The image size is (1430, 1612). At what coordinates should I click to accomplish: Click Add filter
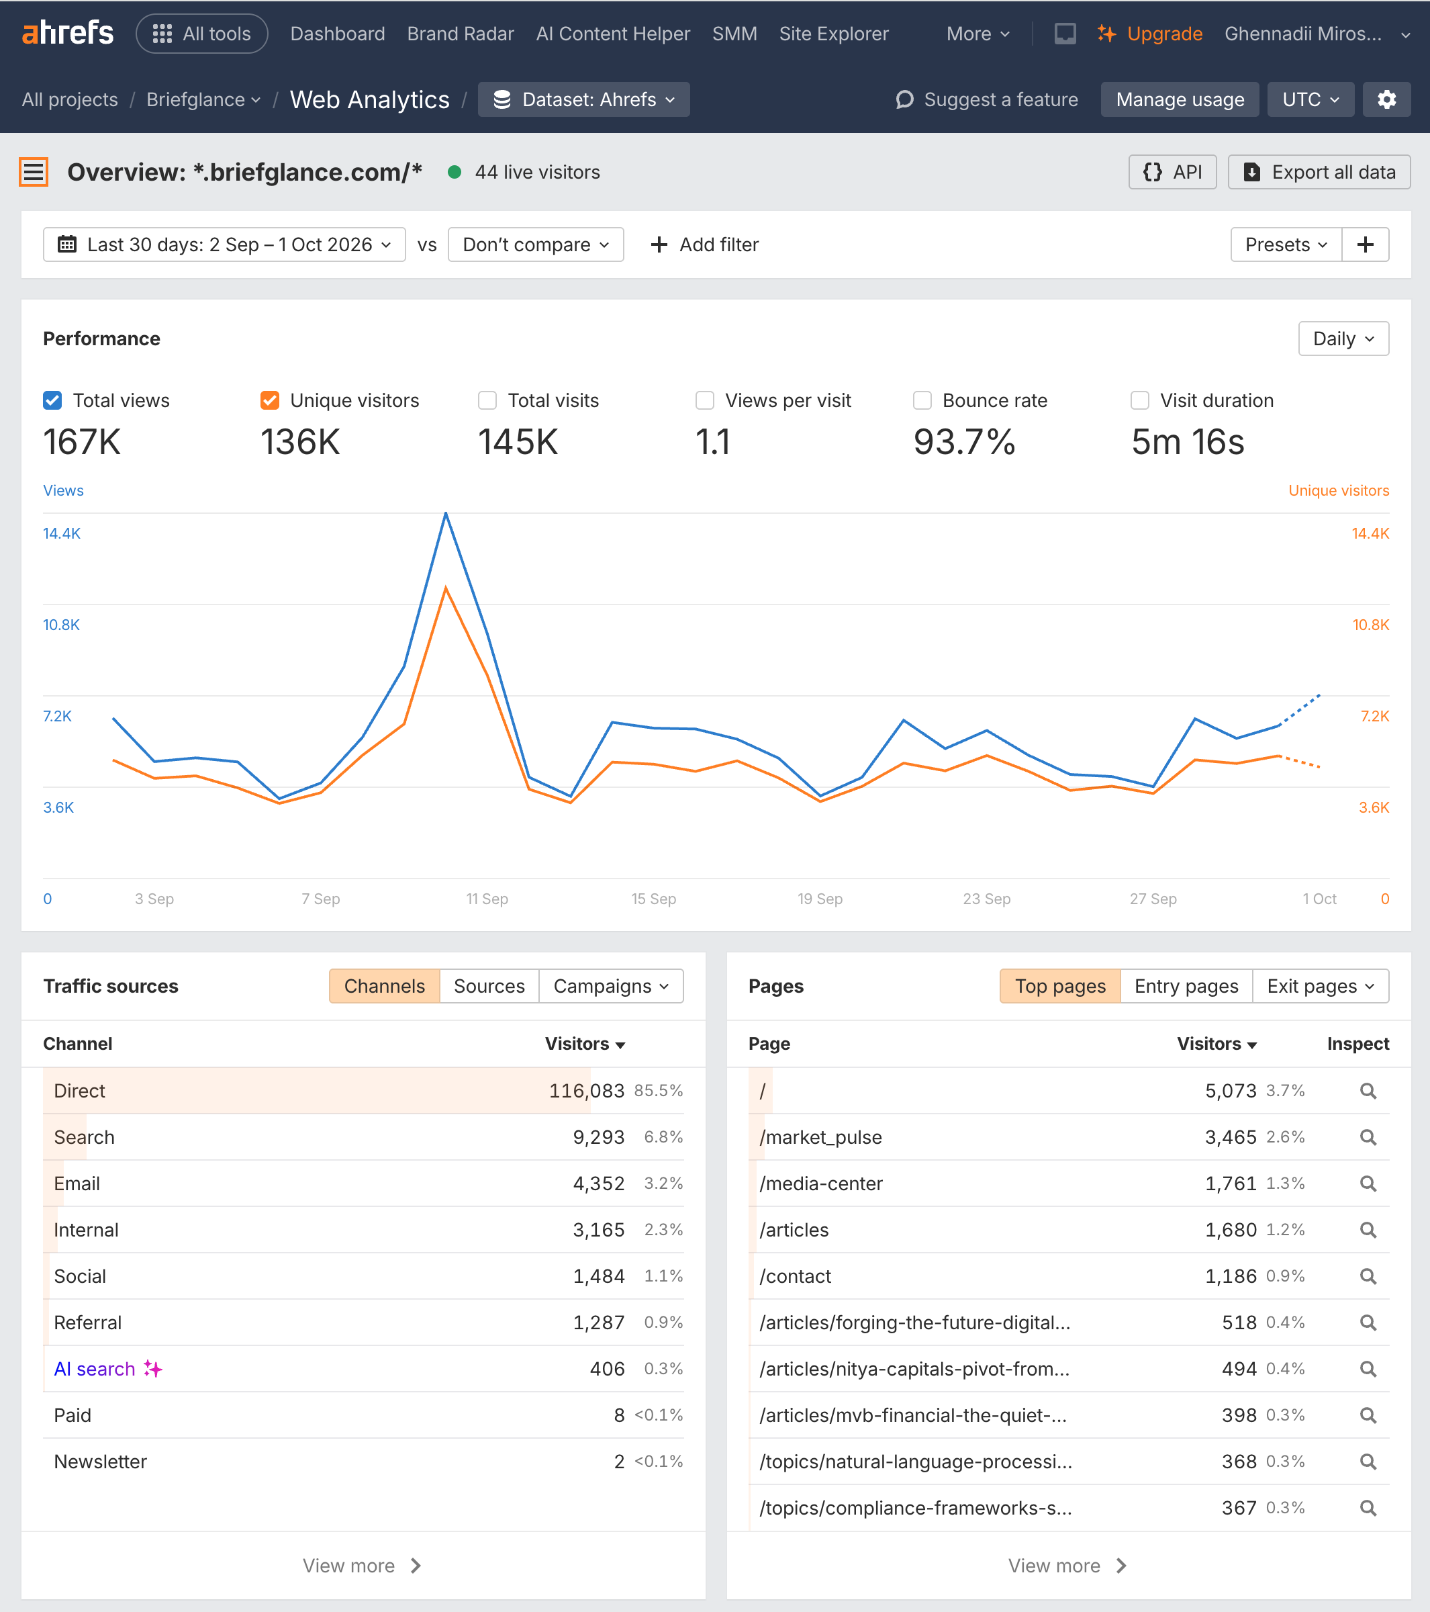point(704,244)
